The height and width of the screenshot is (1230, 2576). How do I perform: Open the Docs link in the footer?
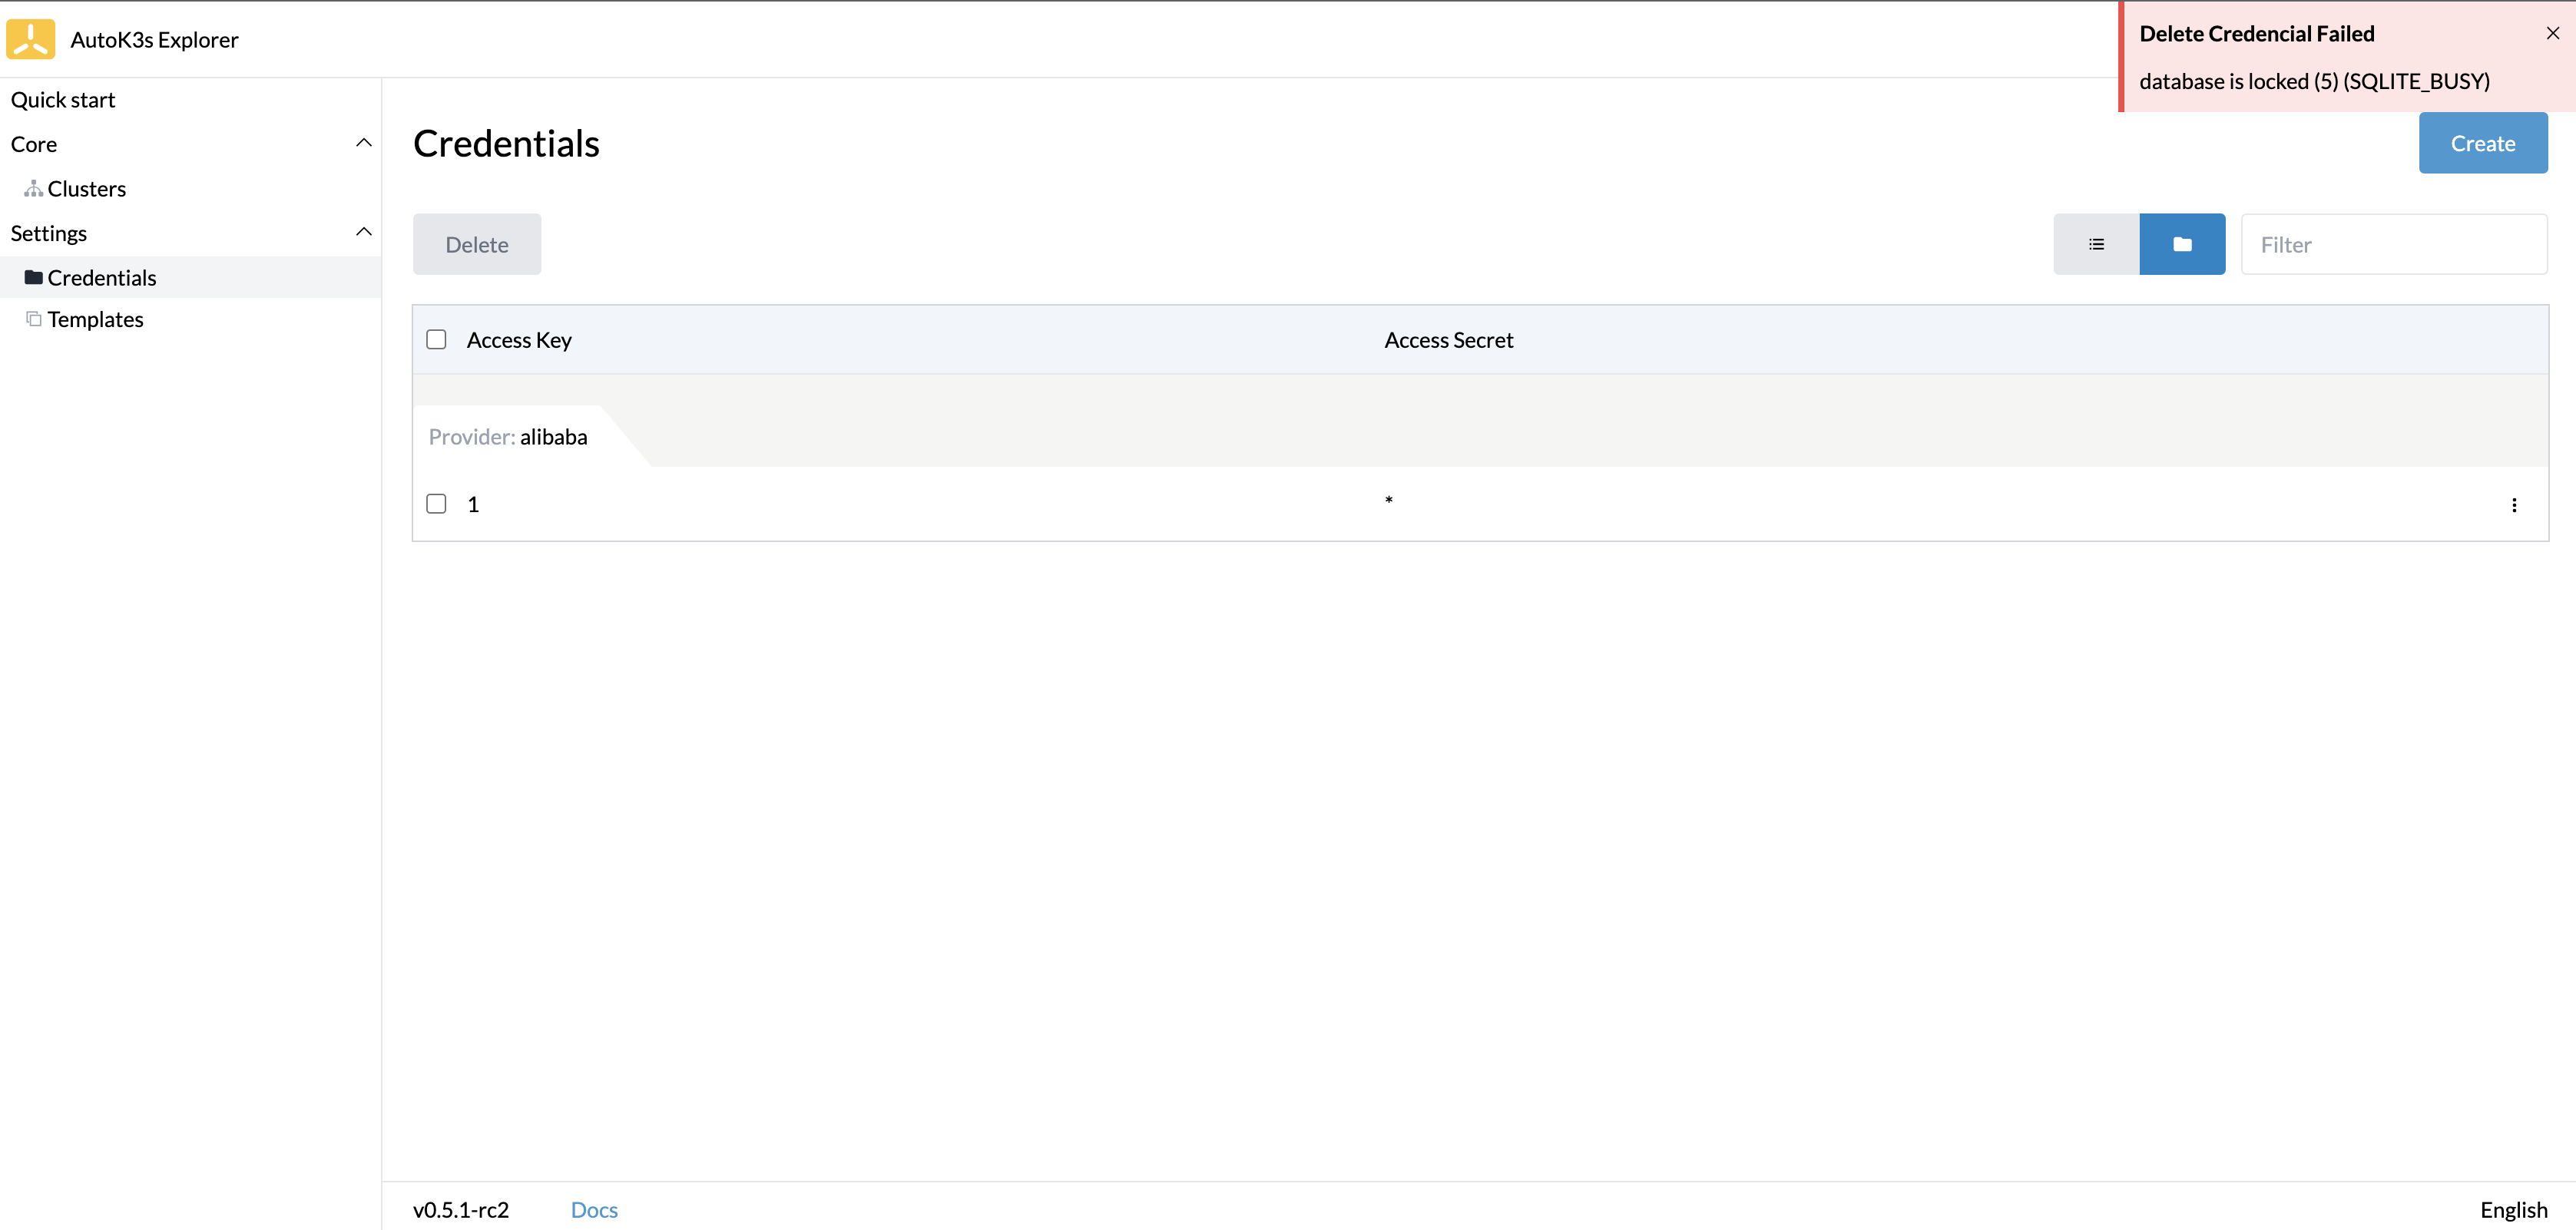coord(593,1209)
